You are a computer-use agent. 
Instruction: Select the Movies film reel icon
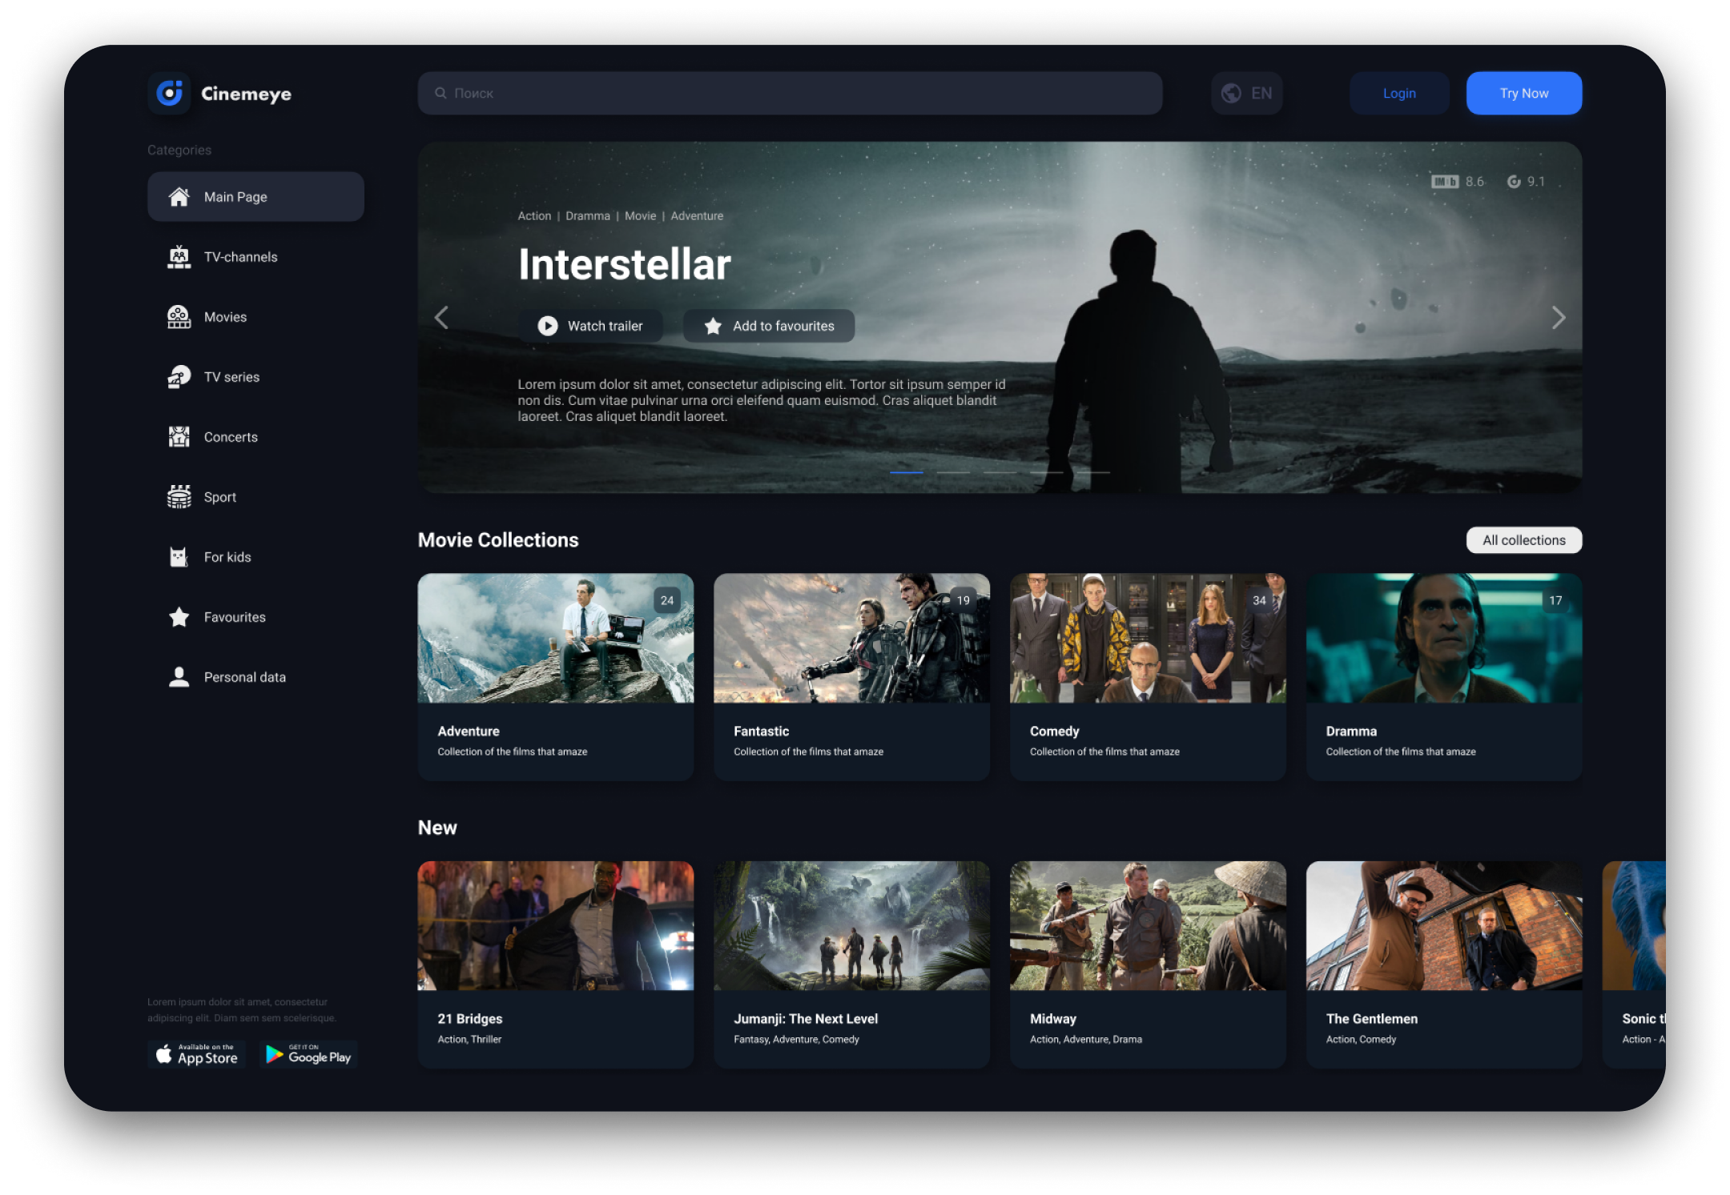click(x=179, y=317)
